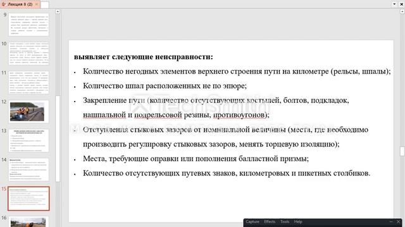Screen dimensions: 405x227
Task: Click the heading 'выявляет следующие неисправности:'
Action: [x=144, y=57]
